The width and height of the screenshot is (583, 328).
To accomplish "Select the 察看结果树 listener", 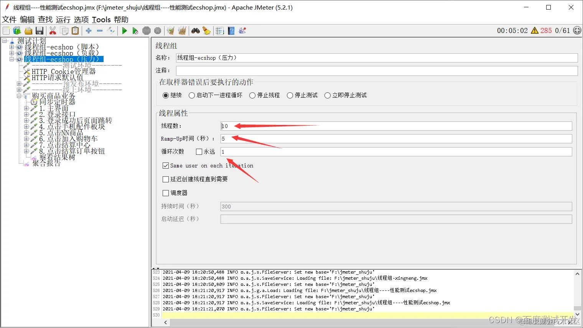I will 57,157.
